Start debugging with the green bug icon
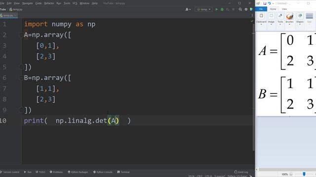This screenshot has width=316, height=177. [222, 9]
